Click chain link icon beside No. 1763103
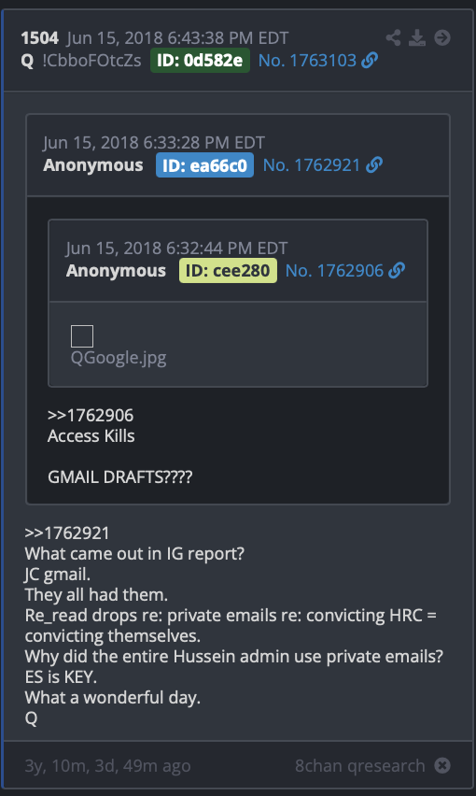Viewport: 476px width, 796px height. (370, 61)
